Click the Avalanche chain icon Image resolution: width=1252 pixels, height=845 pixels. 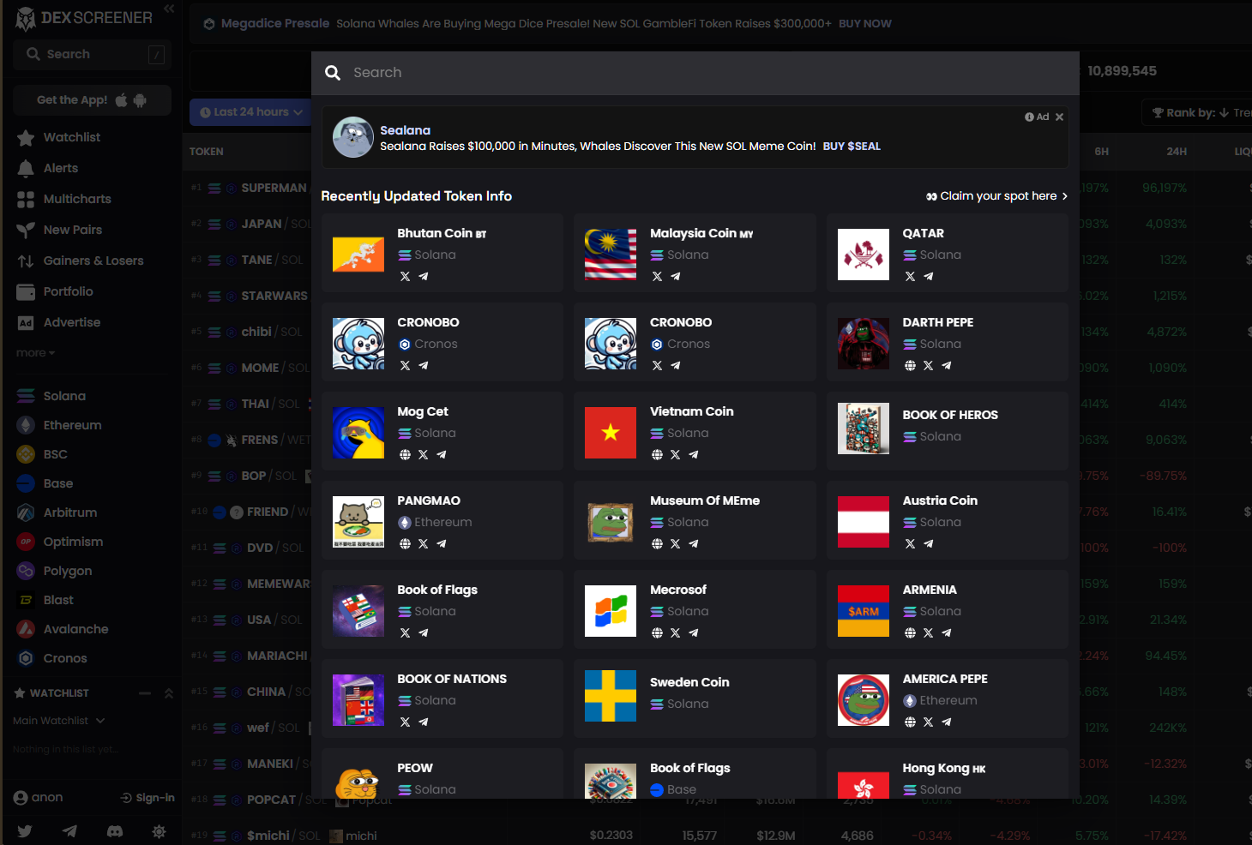26,629
